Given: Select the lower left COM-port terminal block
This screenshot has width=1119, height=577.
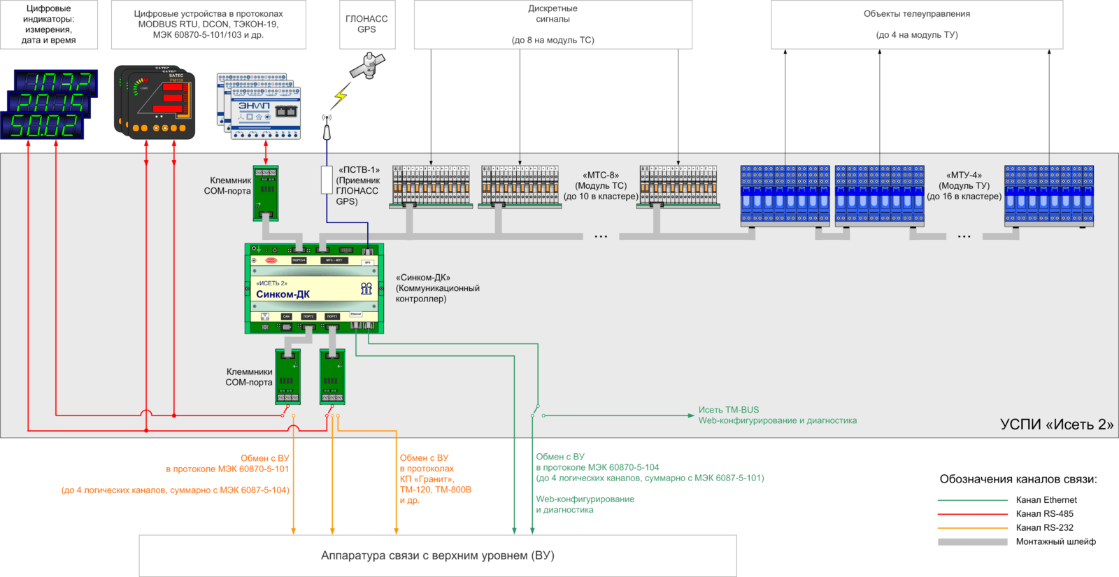Looking at the screenshot, I should [287, 376].
